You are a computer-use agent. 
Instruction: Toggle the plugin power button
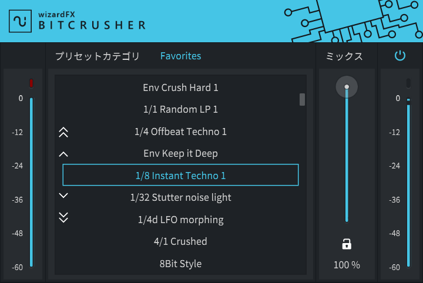400,56
